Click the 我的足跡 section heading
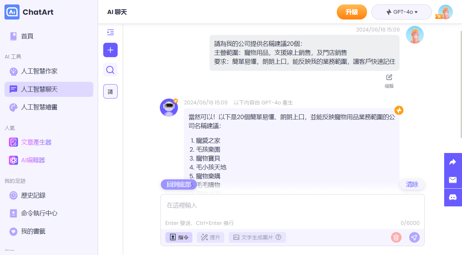This screenshot has height=255, width=462. pos(15,181)
